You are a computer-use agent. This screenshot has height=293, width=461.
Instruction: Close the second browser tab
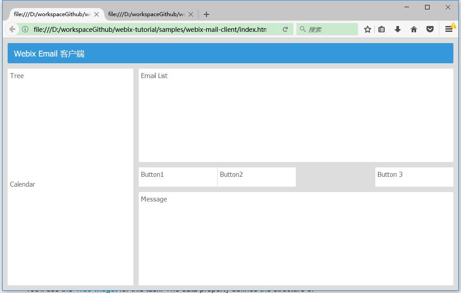click(191, 14)
